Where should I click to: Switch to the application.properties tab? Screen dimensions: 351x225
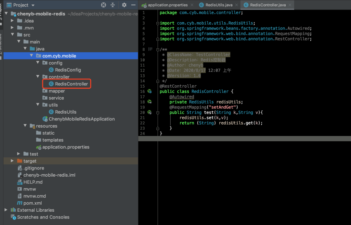click(x=167, y=5)
